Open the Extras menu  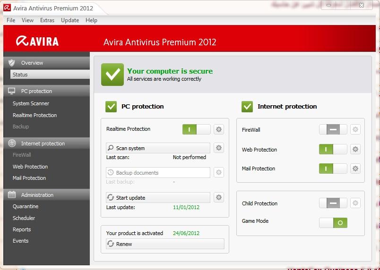pyautogui.click(x=47, y=20)
